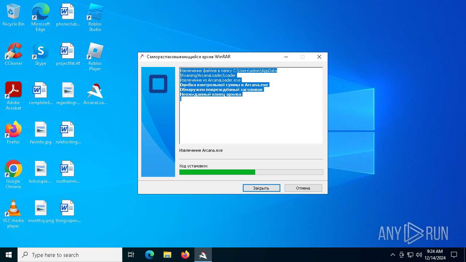Click the 'Обнаружен повреждённый заголовок' log line
Screen dimensions: 466x262
221,90
